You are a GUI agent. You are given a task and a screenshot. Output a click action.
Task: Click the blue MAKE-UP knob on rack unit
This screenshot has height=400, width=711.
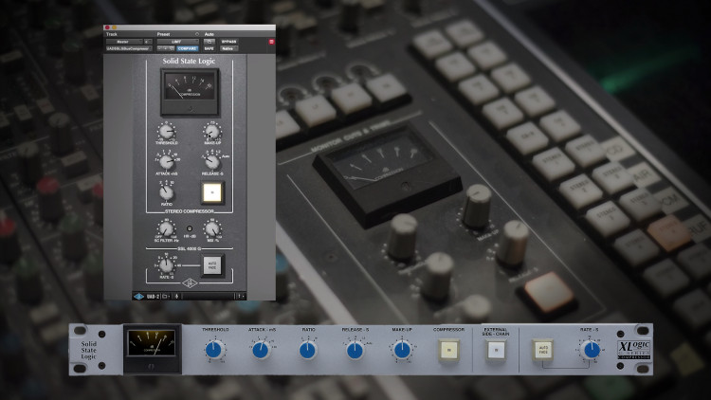tap(402, 350)
